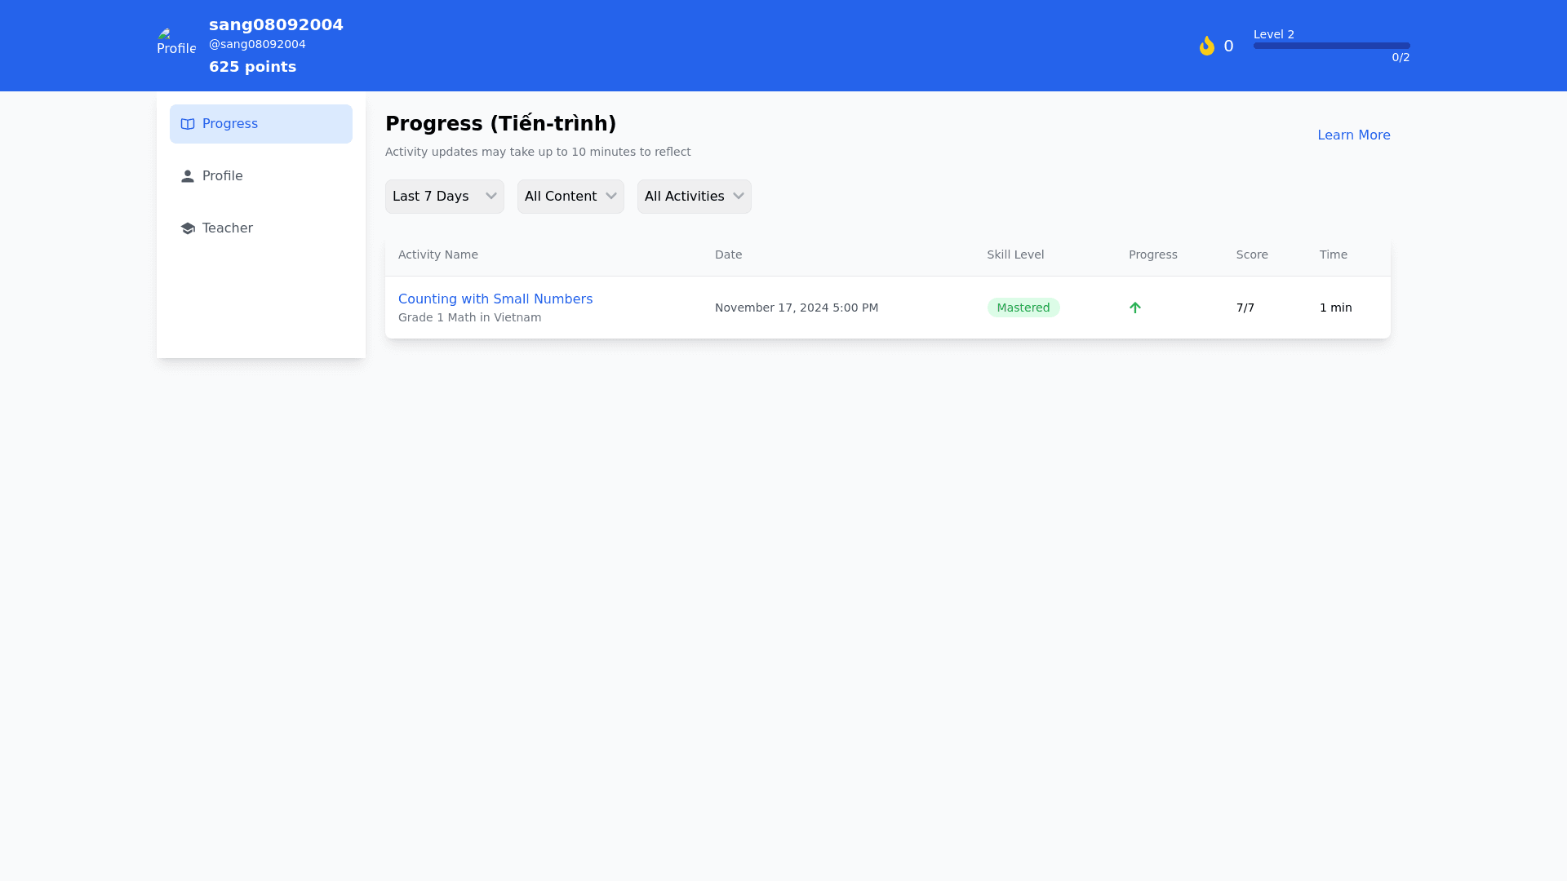Click the Score column header

tap(1251, 255)
